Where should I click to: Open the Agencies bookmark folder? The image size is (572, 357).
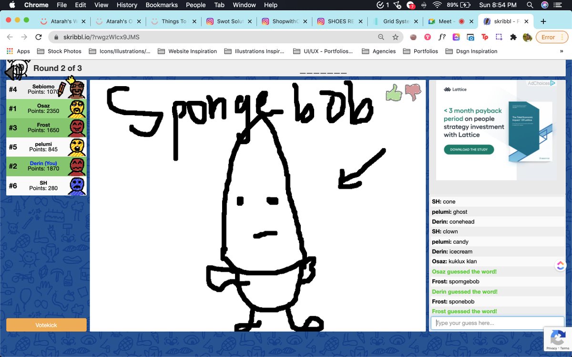coord(379,51)
